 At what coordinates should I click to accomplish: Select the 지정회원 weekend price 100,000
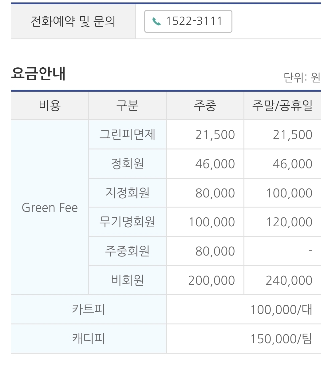point(289,193)
